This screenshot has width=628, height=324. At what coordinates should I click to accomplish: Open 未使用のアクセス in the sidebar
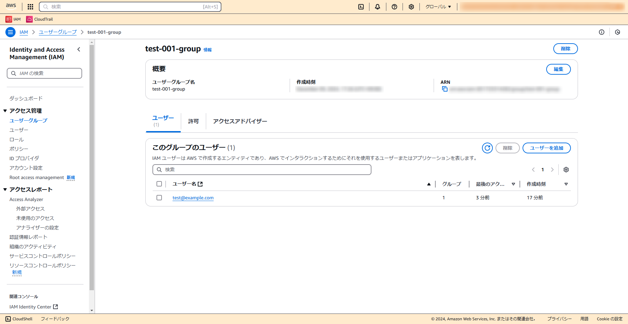click(x=35, y=218)
